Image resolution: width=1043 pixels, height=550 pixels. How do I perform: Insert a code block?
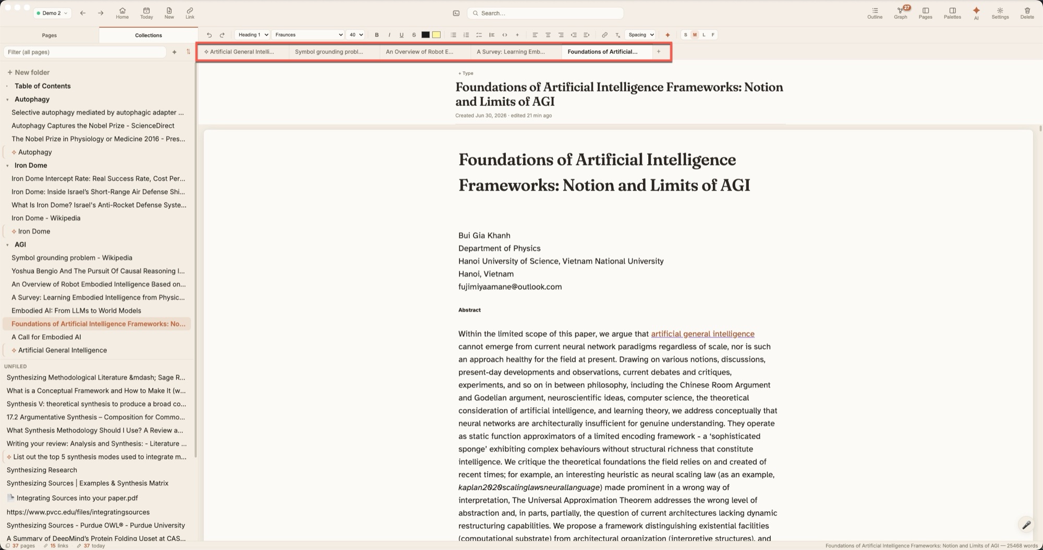504,35
